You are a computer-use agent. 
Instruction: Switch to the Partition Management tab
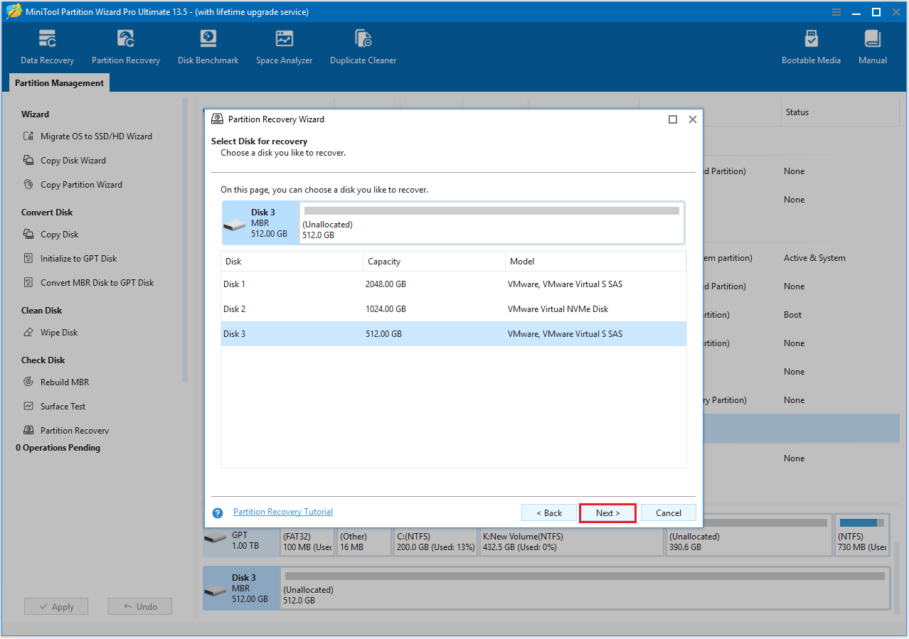(x=58, y=82)
